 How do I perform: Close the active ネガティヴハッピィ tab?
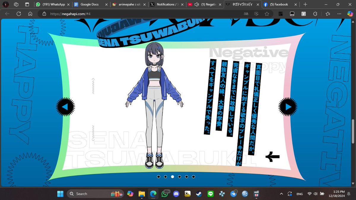[x=258, y=4]
